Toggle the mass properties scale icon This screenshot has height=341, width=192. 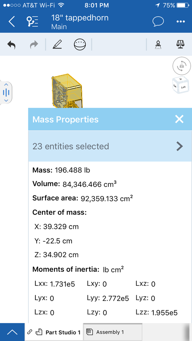click(x=180, y=44)
